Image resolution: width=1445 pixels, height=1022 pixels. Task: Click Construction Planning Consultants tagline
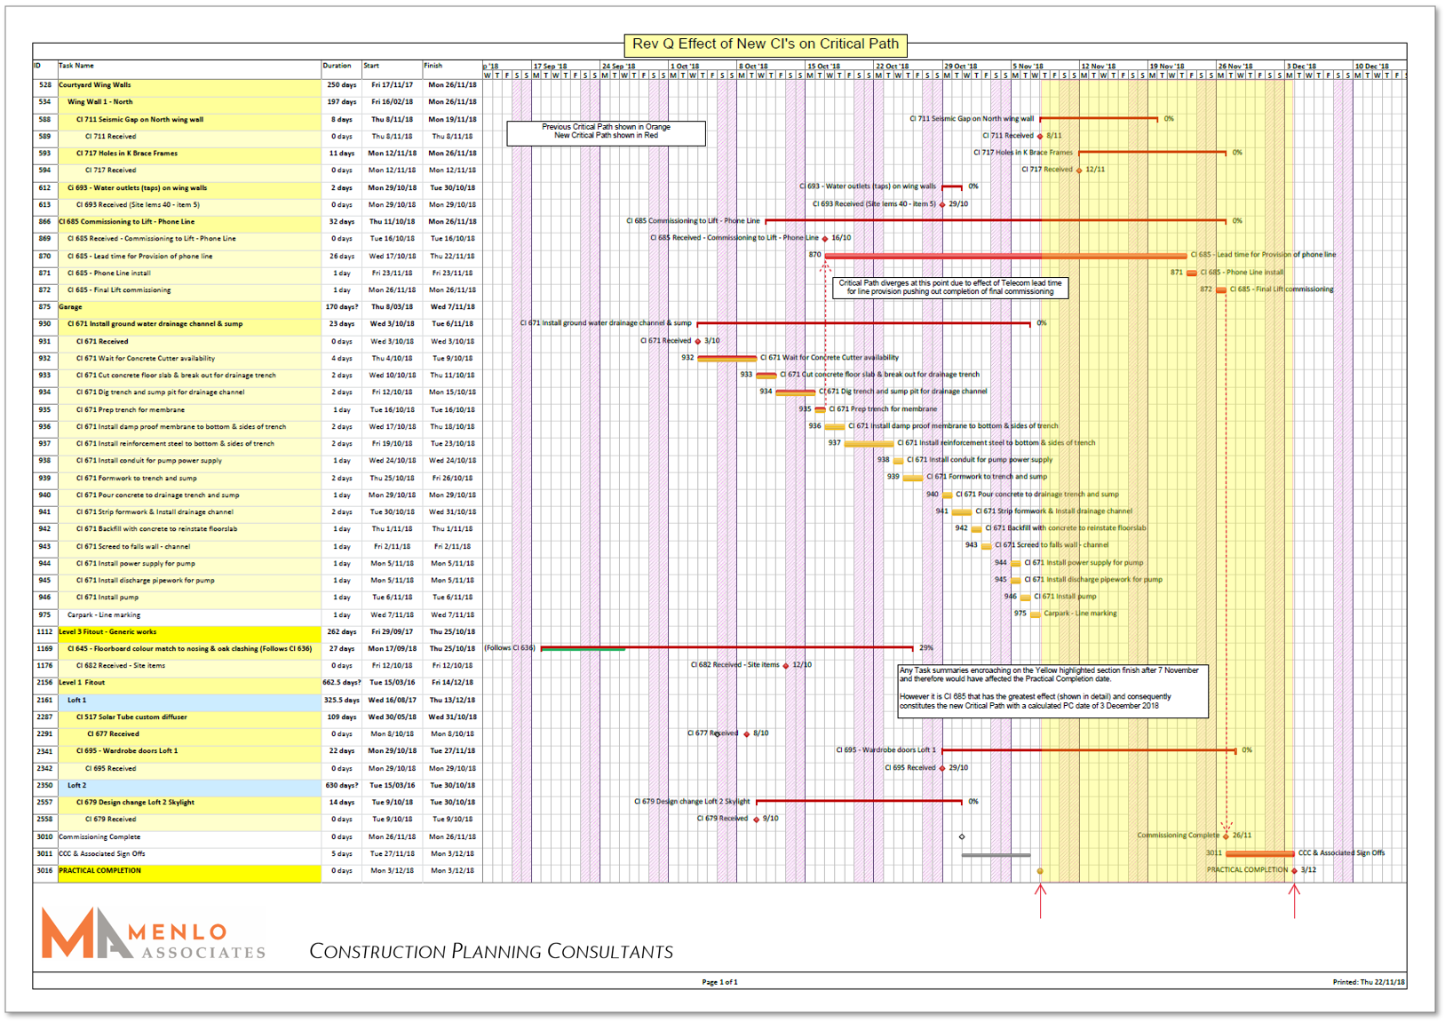click(491, 952)
